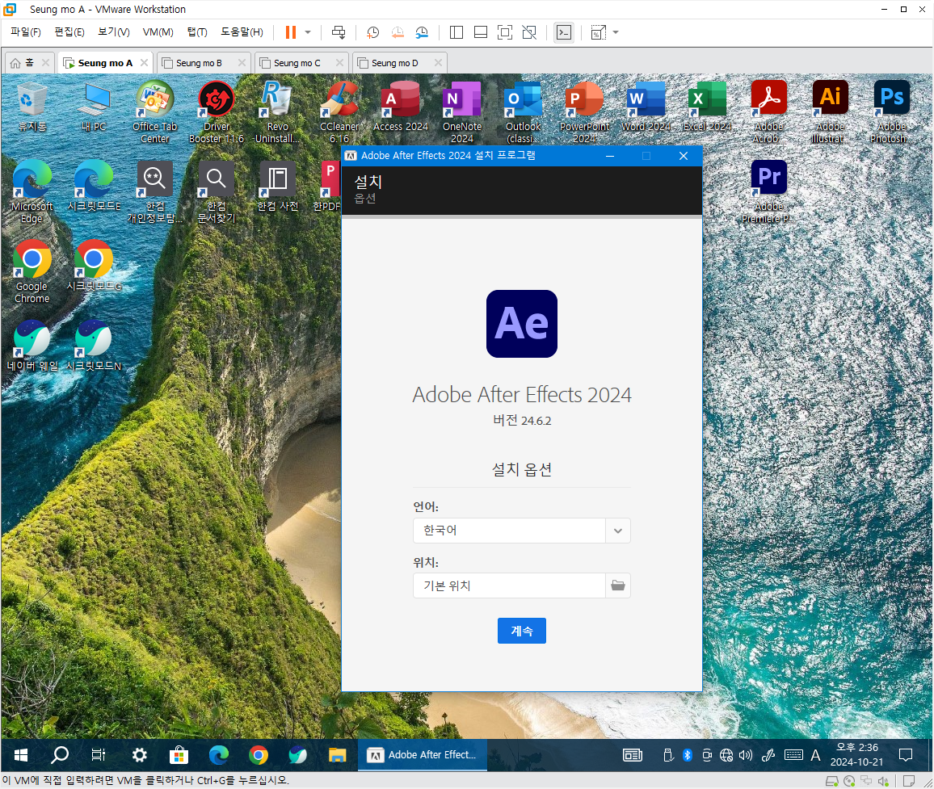Image resolution: width=934 pixels, height=789 pixels.
Task: Select the Office Tab Center desktop icon
Action: click(155, 112)
